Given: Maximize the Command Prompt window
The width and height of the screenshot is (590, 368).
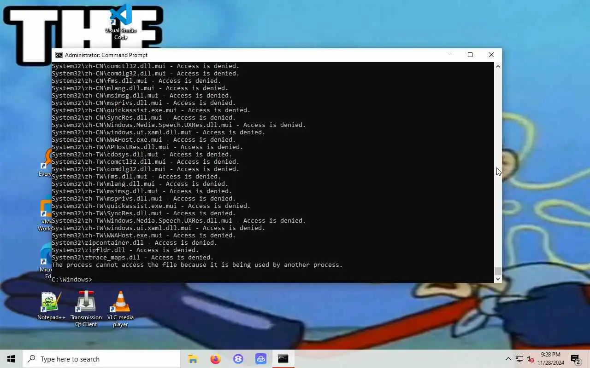Looking at the screenshot, I should (470, 55).
